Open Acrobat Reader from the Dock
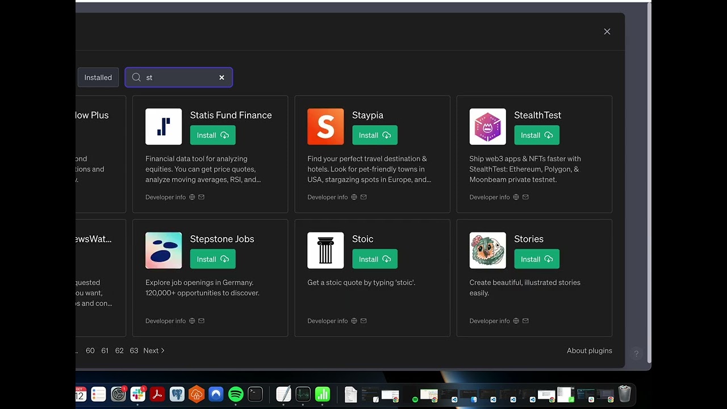 coord(157,394)
